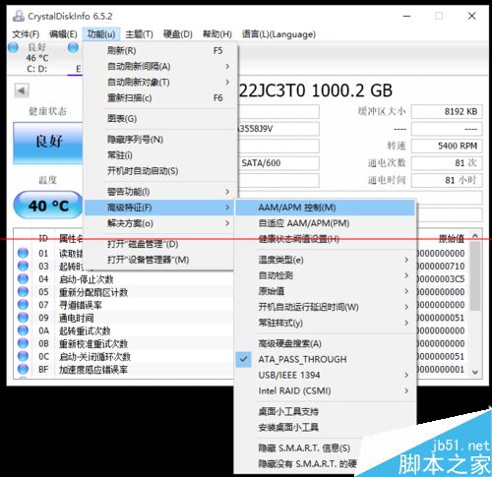492x477 pixels.
Task: Click the 40 °C temperature button
Action: (48, 206)
